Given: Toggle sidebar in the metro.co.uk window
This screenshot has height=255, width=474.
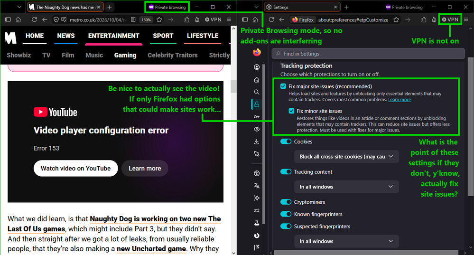Looking at the screenshot, I should (8, 19).
